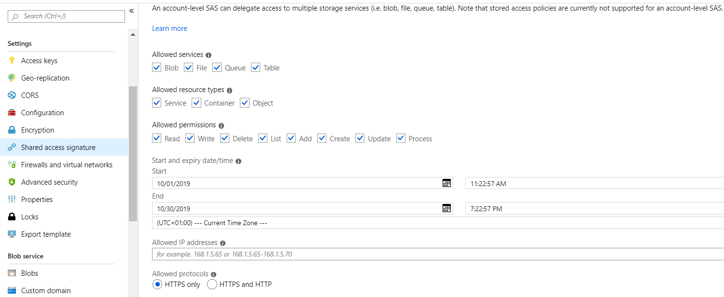Toggle the Container resource type checkbox
The height and width of the screenshot is (297, 724).
pyautogui.click(x=196, y=103)
